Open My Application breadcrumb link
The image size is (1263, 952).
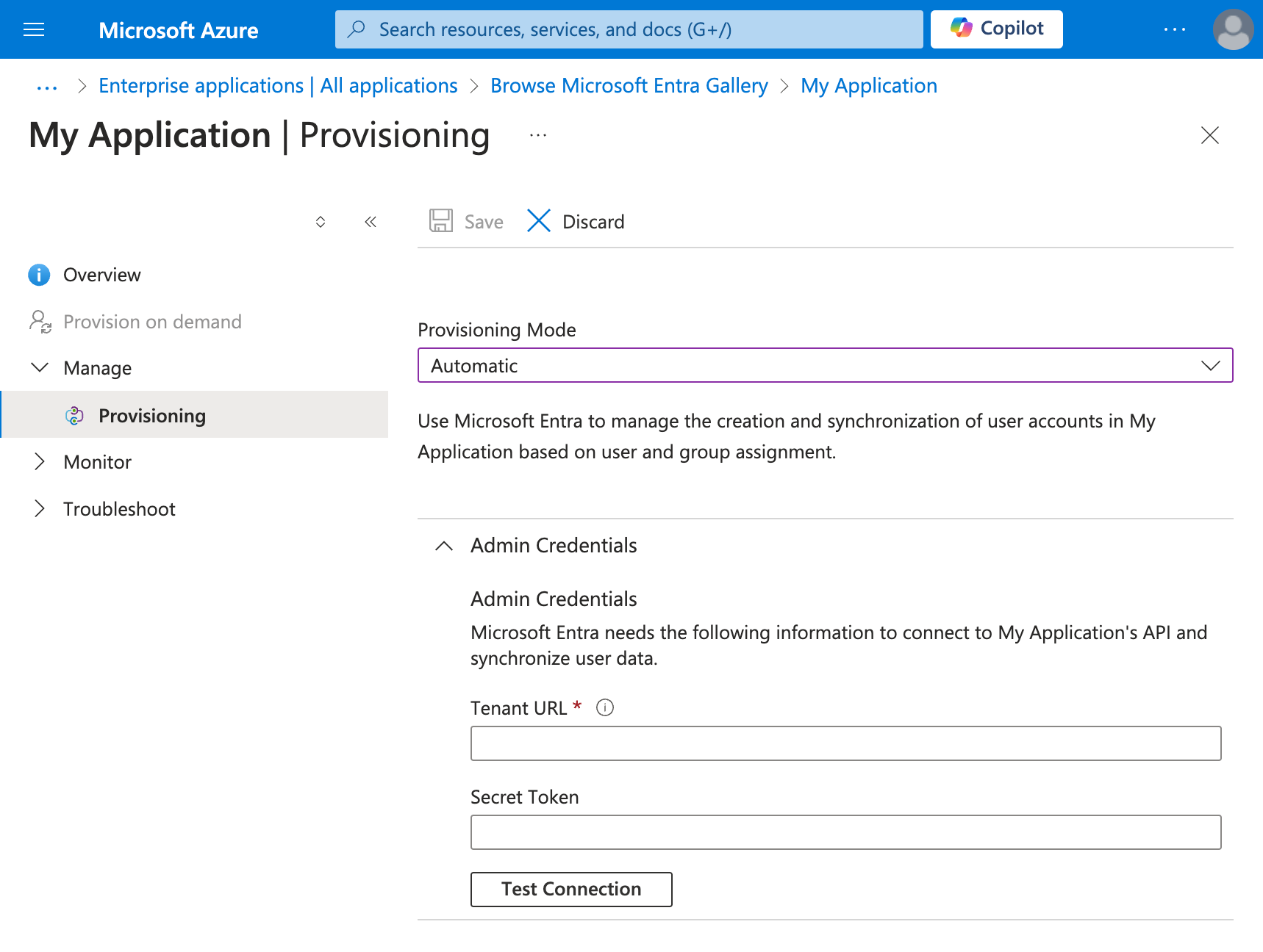(x=869, y=86)
